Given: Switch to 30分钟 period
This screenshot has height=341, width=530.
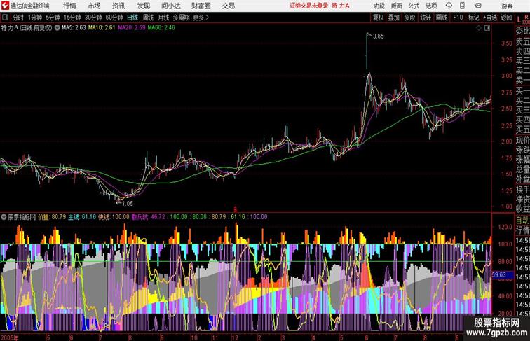Looking at the screenshot, I should coord(93,18).
